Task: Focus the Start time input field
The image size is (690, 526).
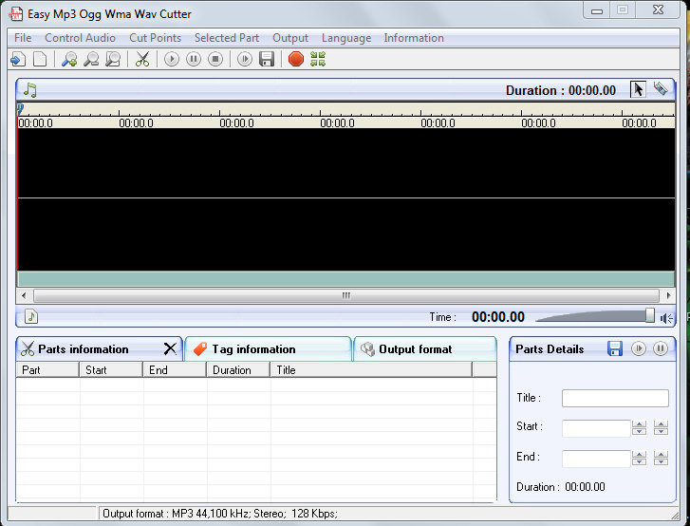Action: pos(596,428)
